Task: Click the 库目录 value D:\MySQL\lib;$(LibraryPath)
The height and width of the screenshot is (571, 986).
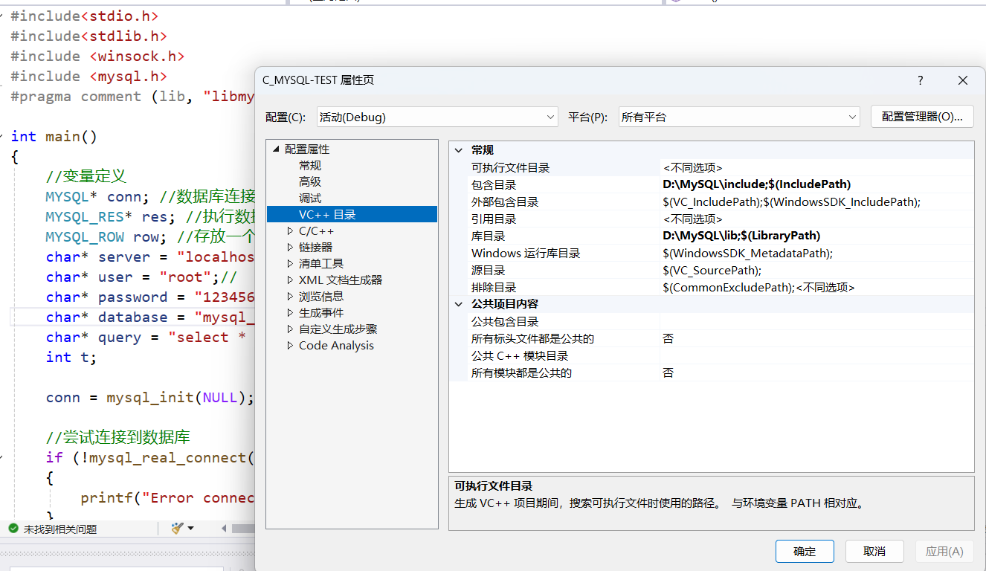Action: tap(741, 236)
